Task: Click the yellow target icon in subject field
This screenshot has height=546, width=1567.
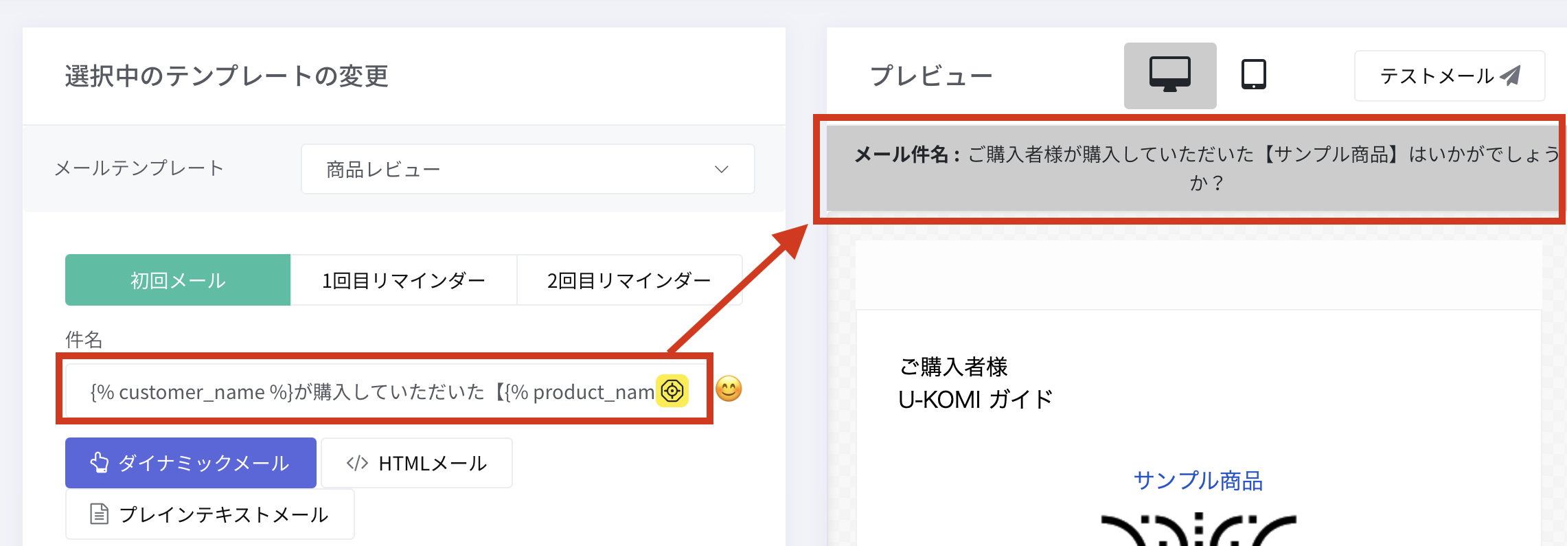Action: (672, 391)
